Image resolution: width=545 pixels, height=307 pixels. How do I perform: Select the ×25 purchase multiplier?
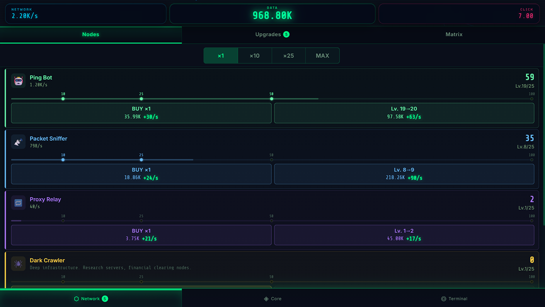pos(288,55)
